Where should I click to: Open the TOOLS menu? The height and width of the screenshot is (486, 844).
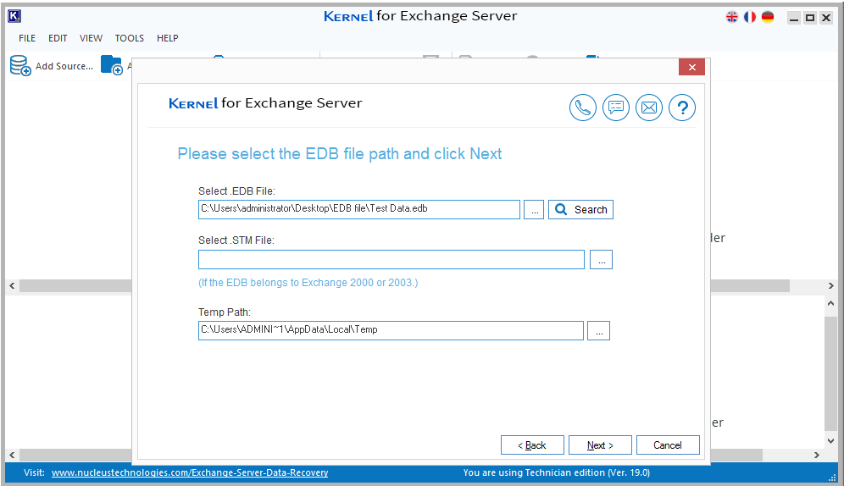tap(129, 38)
